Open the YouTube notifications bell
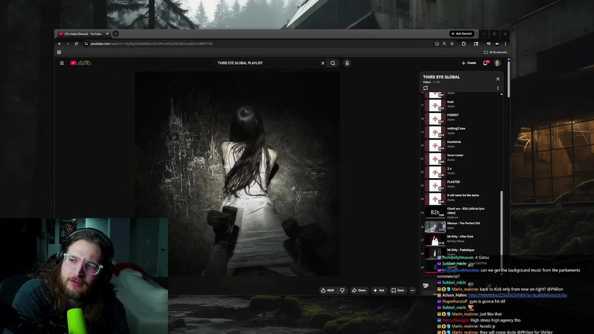This screenshot has height=334, width=594. click(485, 63)
